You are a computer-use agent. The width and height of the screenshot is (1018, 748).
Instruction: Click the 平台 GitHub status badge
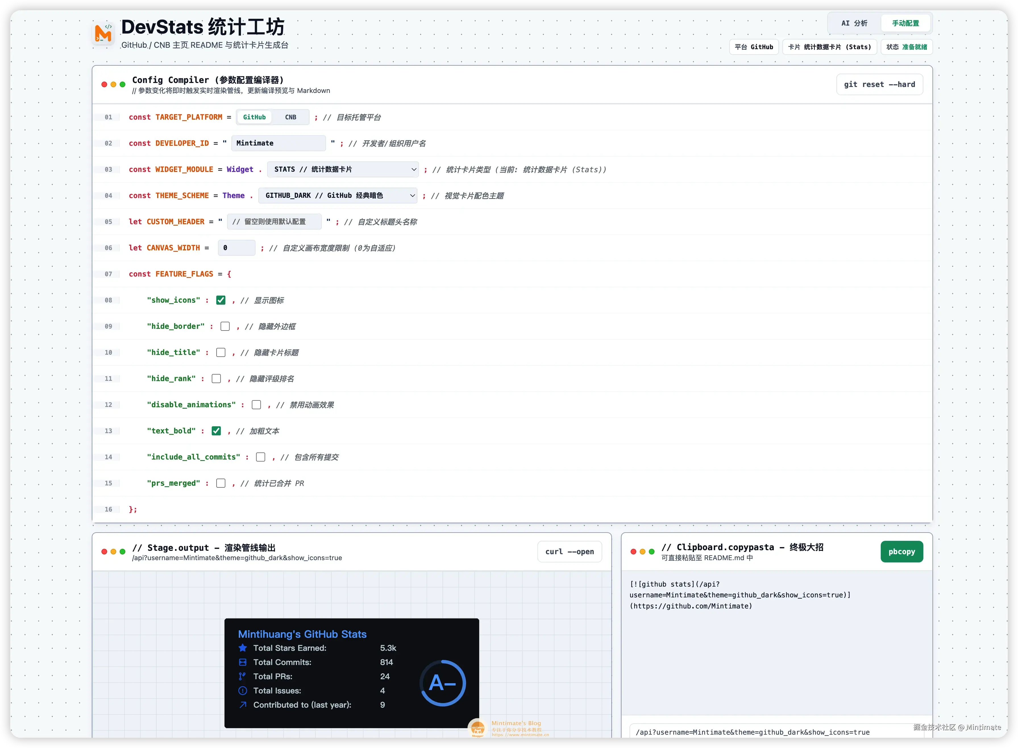tap(754, 47)
